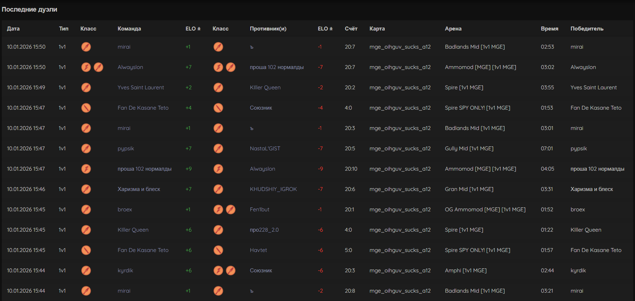Viewport: 635px width, 301px height.
Task: Open opponent NastaL'GIST's player profile
Action: [265, 149]
